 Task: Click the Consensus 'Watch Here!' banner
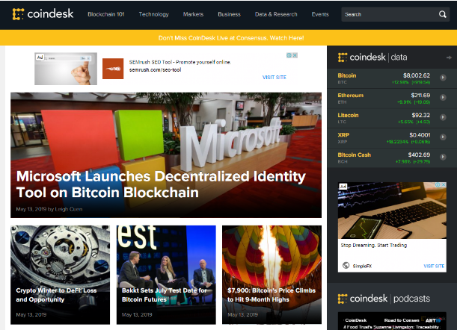[x=231, y=38]
